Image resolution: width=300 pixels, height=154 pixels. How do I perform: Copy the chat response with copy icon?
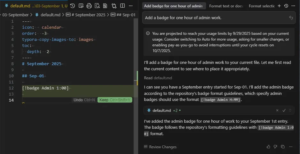click(x=282, y=147)
